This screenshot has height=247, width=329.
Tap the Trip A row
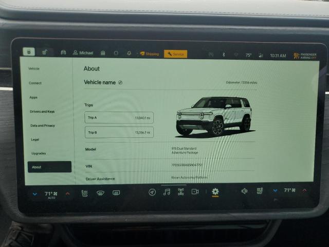pos(119,117)
